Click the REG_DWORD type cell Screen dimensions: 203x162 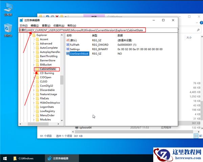click(x=100, y=45)
